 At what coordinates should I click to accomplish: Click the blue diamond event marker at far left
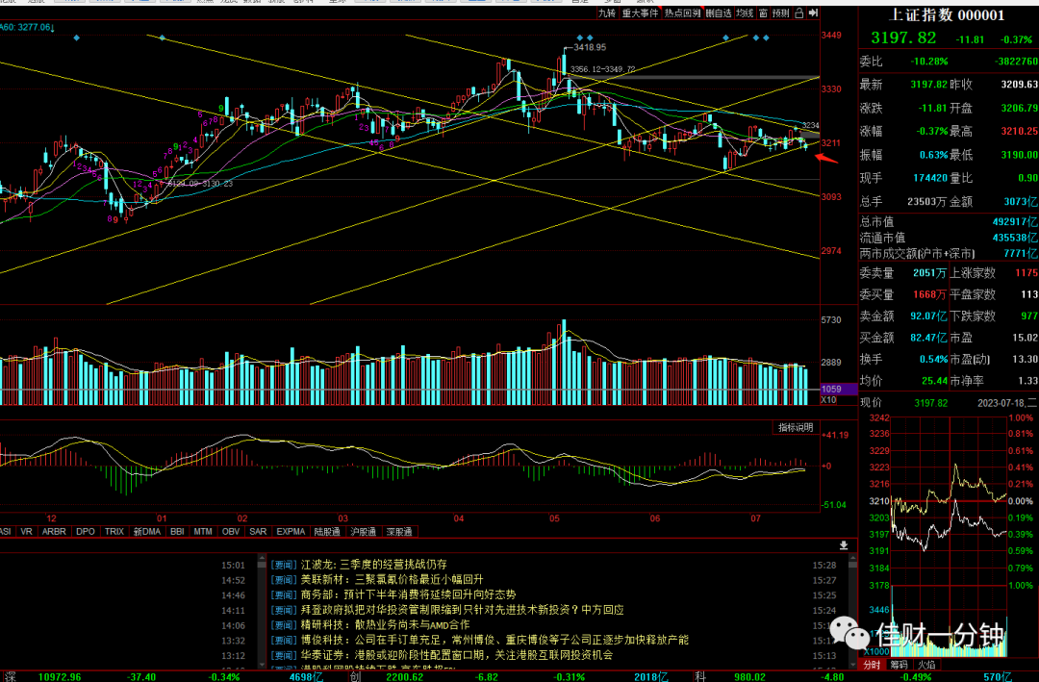click(77, 38)
